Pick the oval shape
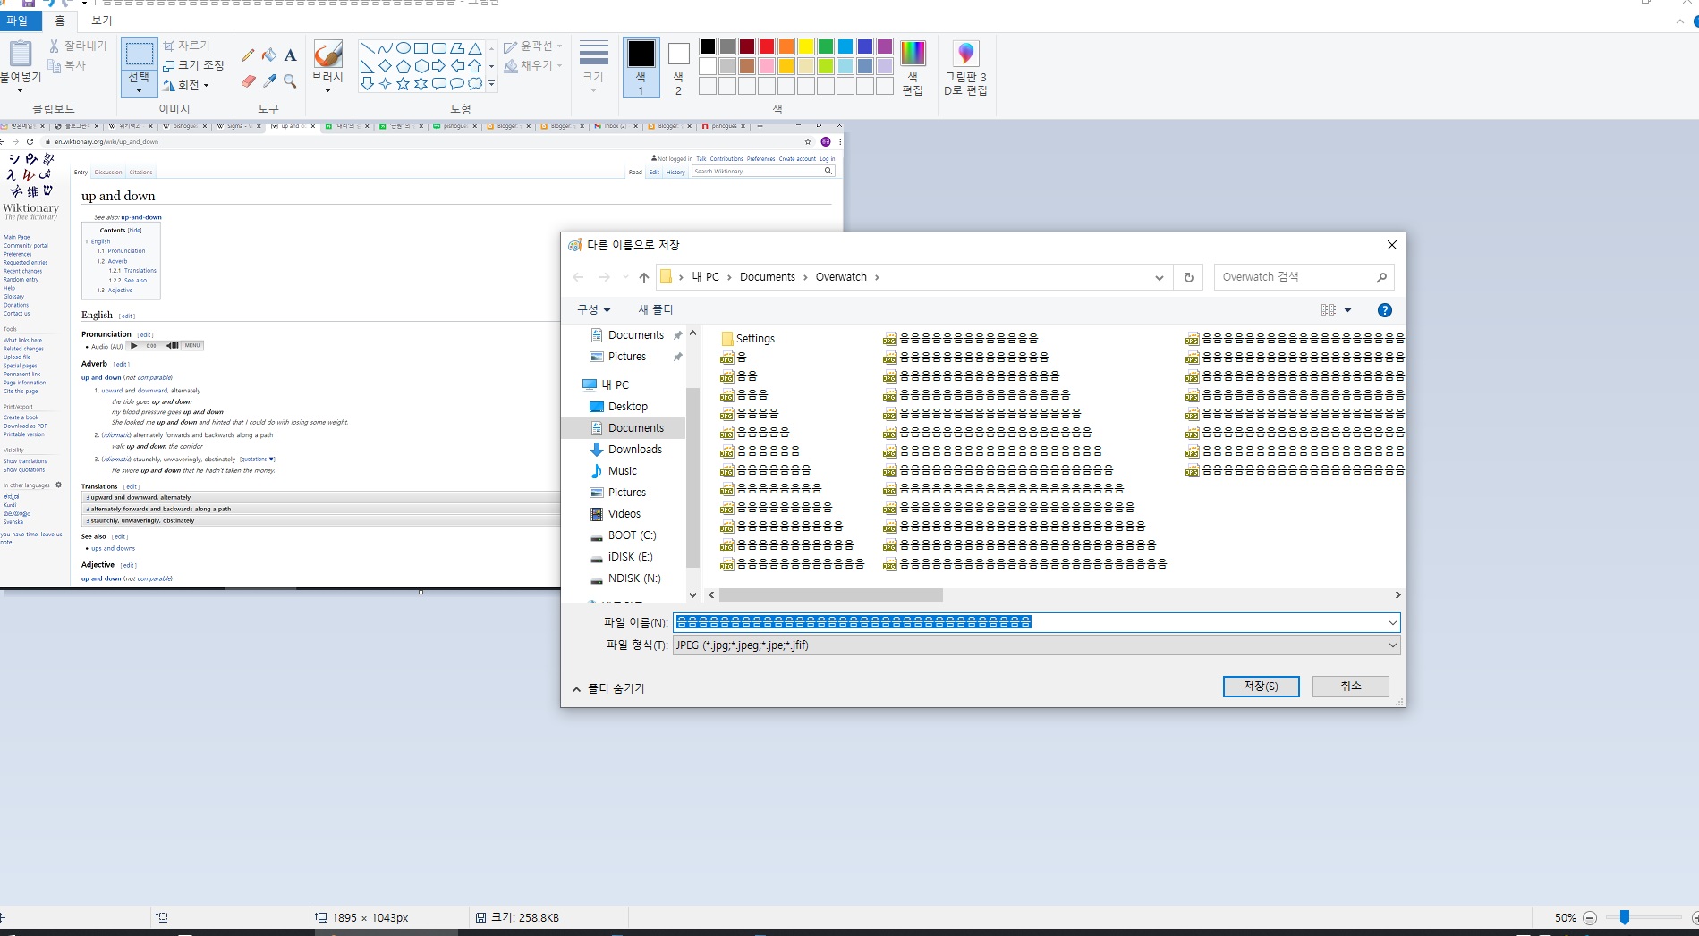1699x936 pixels. (x=403, y=48)
